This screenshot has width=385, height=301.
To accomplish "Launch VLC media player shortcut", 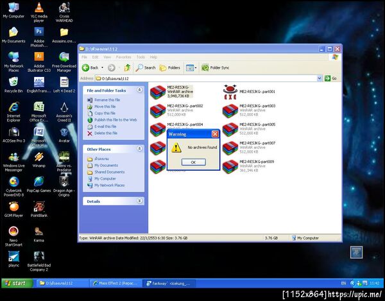I will pos(38,12).
